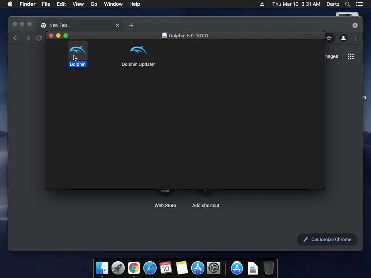
Task: Open the Finder menu
Action: 28,4
